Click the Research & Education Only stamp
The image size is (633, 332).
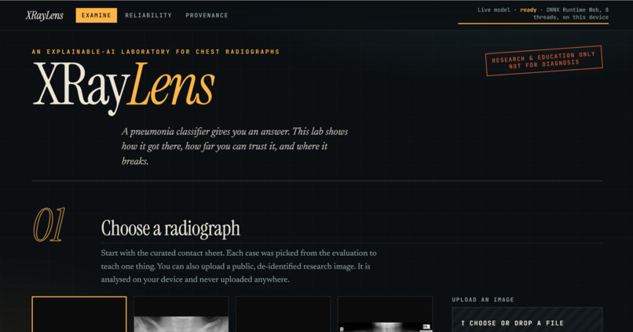click(543, 60)
